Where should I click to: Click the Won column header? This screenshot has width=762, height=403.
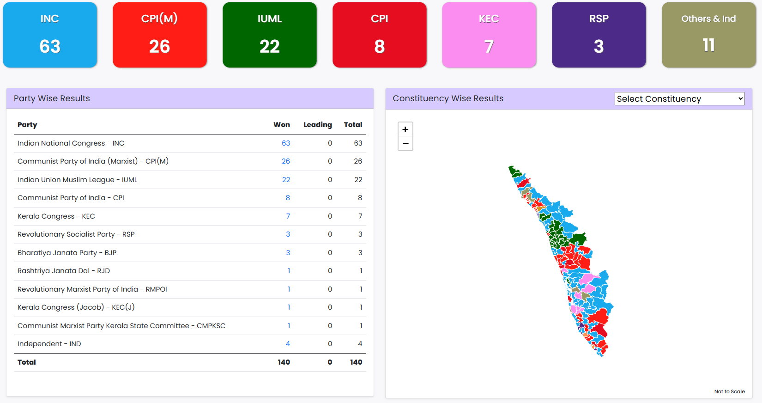[x=282, y=125]
